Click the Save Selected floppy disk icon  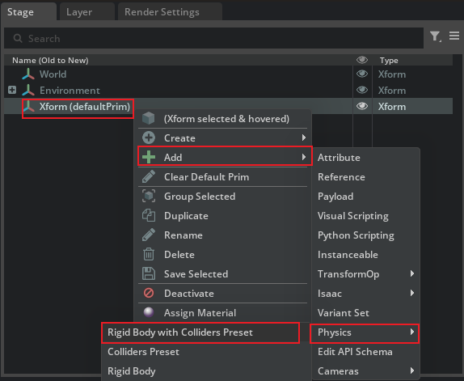(x=149, y=274)
